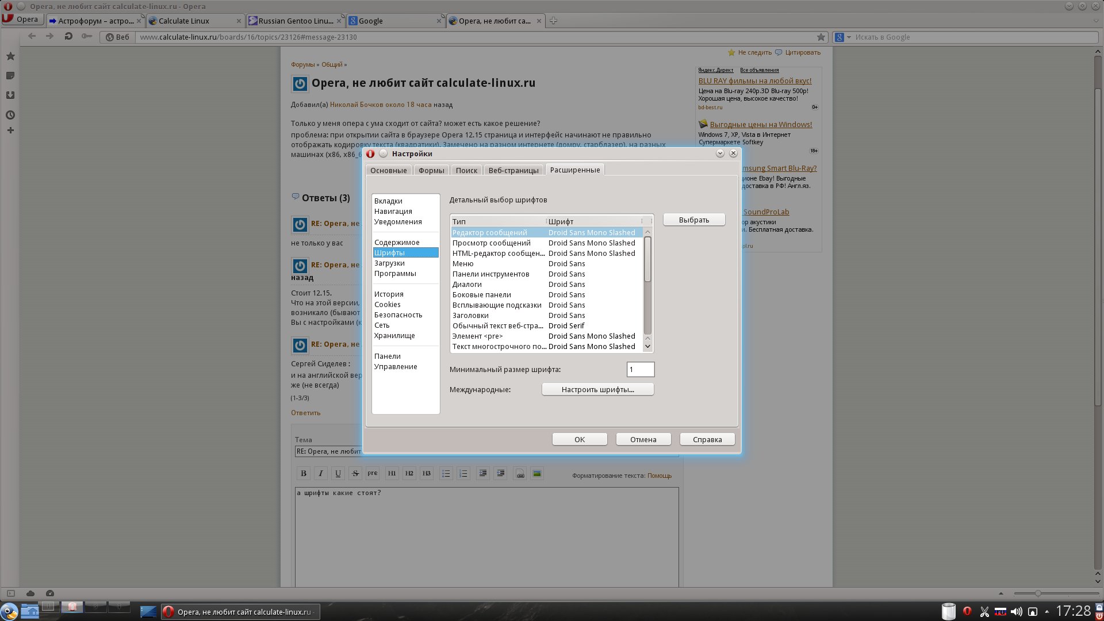Apply H2 heading in forum editor
This screenshot has height=621, width=1104.
[x=409, y=473]
